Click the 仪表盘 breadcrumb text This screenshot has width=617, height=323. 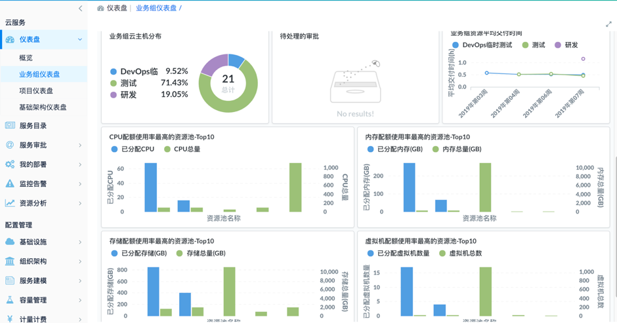pyautogui.click(x=117, y=9)
